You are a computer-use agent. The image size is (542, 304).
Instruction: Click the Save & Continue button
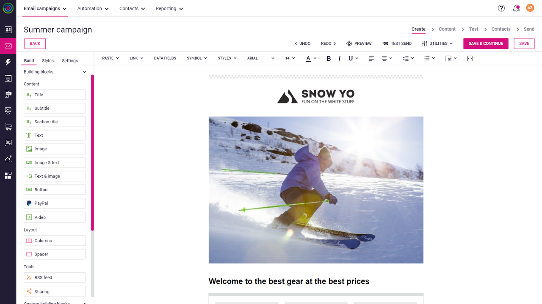tap(486, 43)
